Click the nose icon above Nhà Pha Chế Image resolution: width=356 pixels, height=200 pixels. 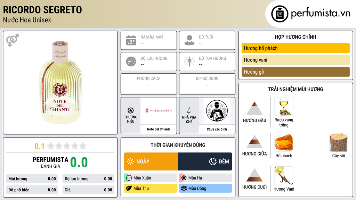(x=189, y=110)
